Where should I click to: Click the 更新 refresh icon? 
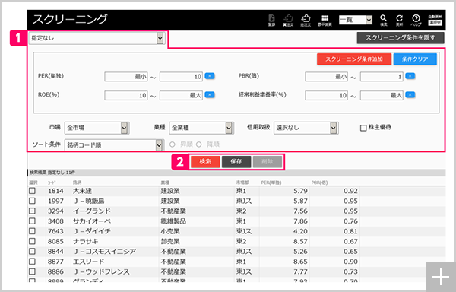coord(400,20)
